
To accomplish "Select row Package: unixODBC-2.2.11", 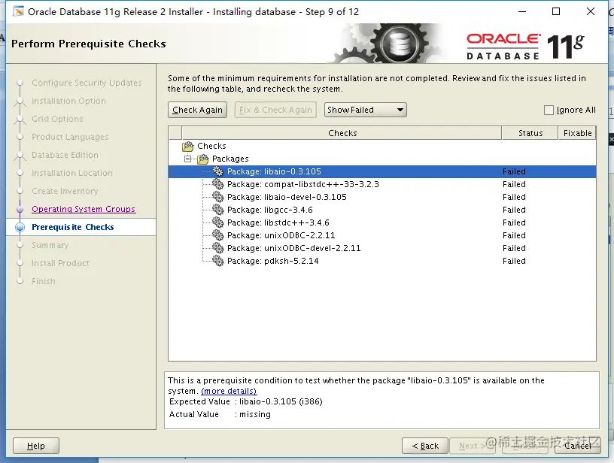I will [382, 235].
